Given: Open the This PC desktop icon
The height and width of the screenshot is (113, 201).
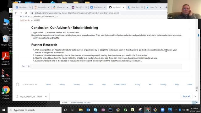Looking at the screenshot, I should tap(6, 24).
